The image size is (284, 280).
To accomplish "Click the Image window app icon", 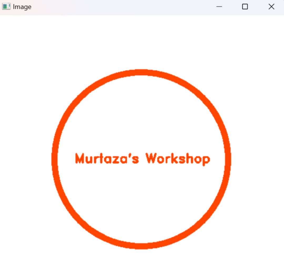I will [6, 7].
